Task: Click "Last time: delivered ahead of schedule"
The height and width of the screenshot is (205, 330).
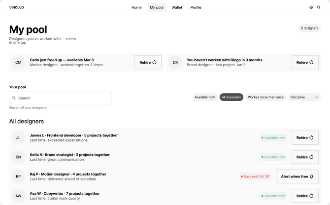Action: (x=63, y=179)
